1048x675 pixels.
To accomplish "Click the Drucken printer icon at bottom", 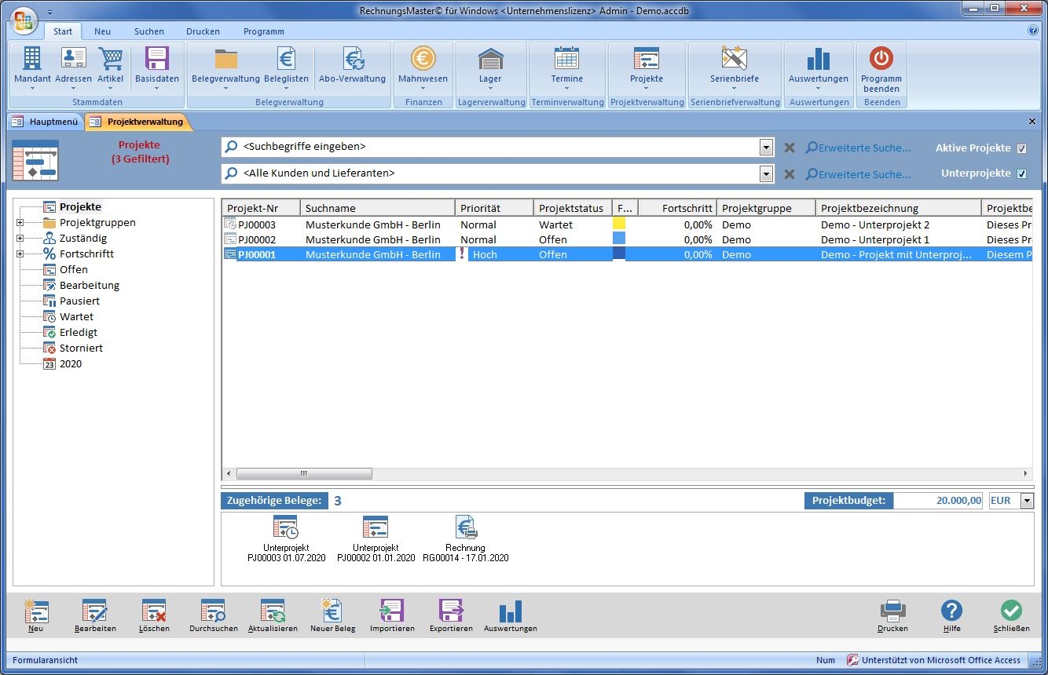I will pyautogui.click(x=892, y=611).
